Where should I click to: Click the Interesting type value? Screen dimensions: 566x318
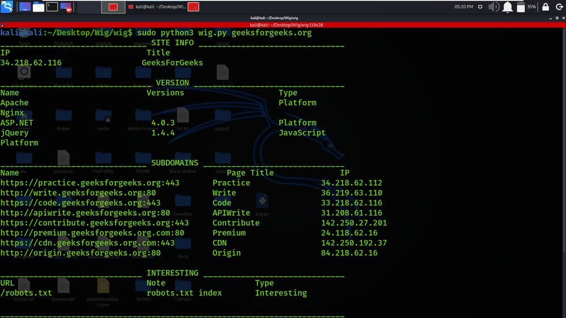(281, 293)
